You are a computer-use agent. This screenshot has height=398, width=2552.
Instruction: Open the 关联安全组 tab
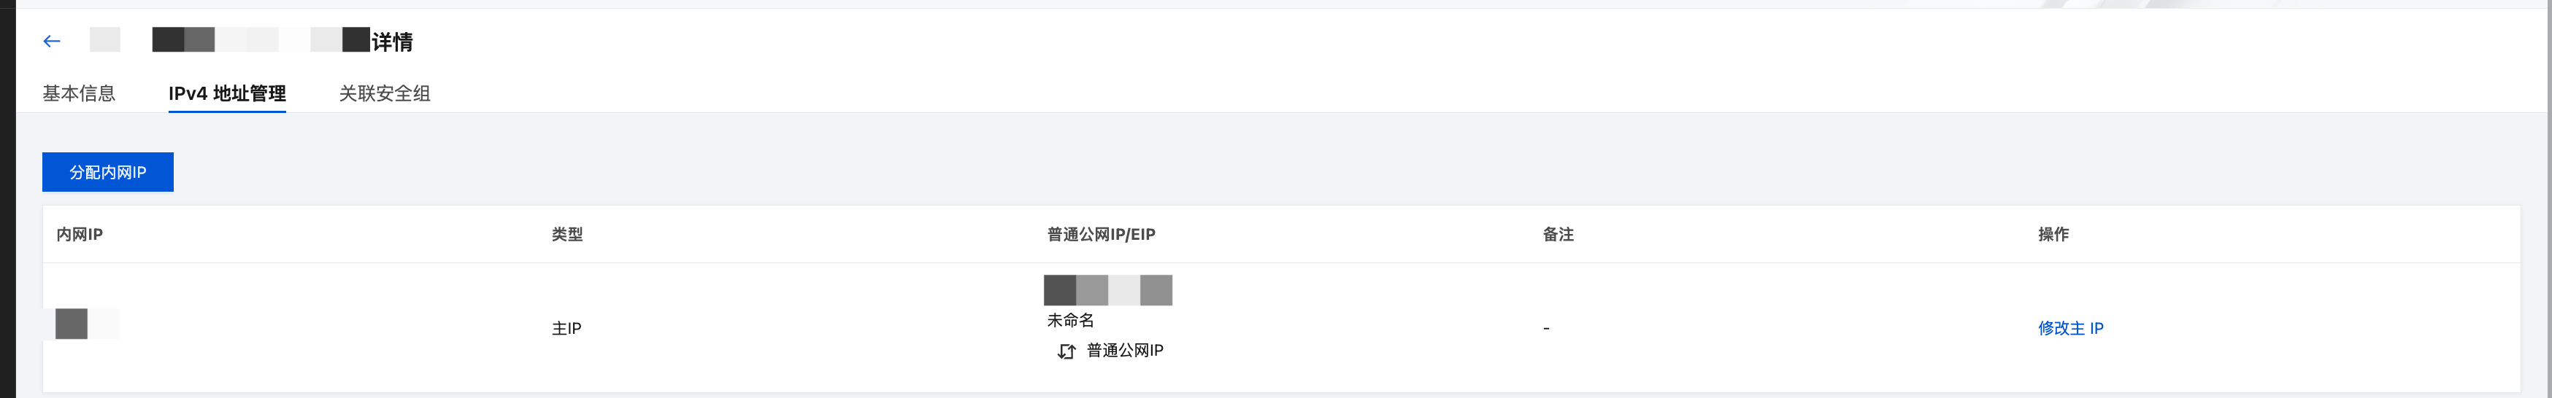click(385, 93)
